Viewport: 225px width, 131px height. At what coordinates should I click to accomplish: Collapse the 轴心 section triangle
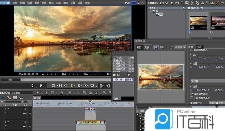[191, 55]
